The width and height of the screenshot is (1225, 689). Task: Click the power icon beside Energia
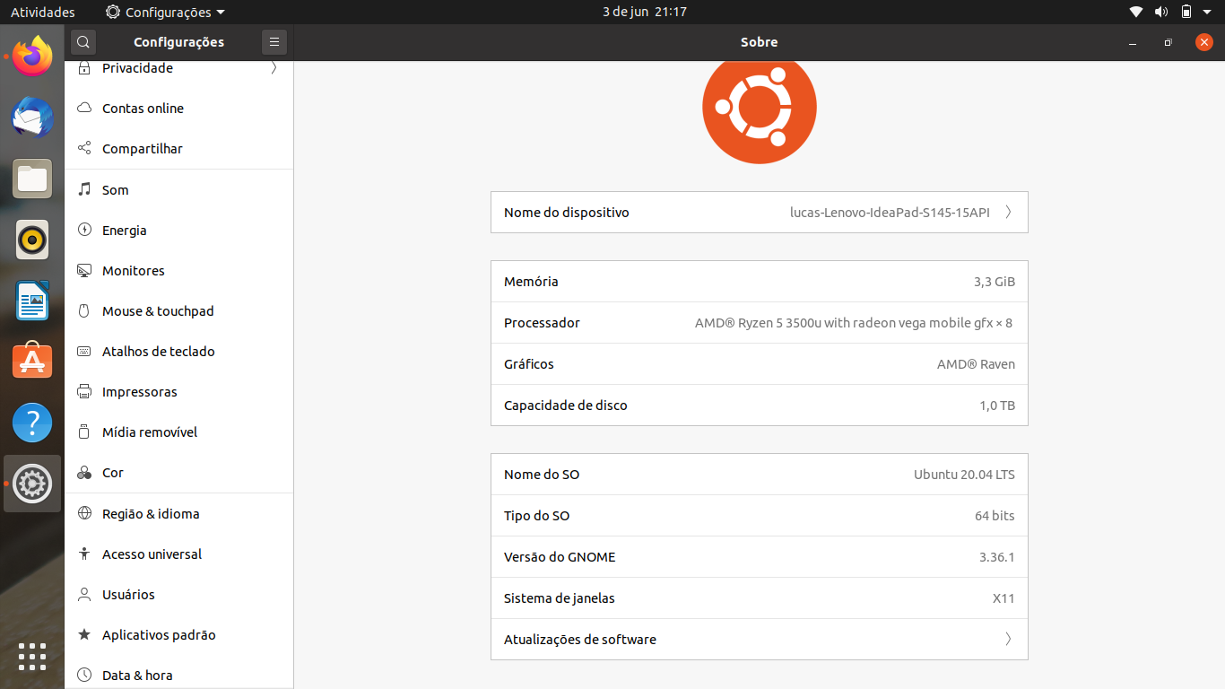point(84,231)
